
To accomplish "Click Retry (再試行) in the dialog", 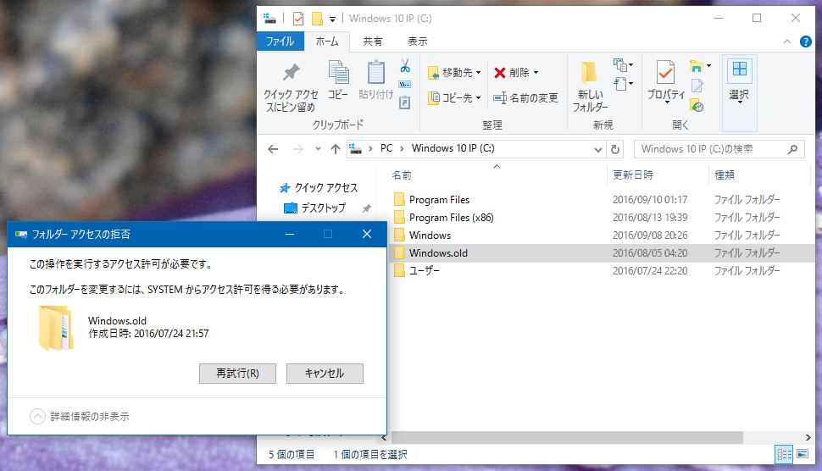I will [237, 374].
